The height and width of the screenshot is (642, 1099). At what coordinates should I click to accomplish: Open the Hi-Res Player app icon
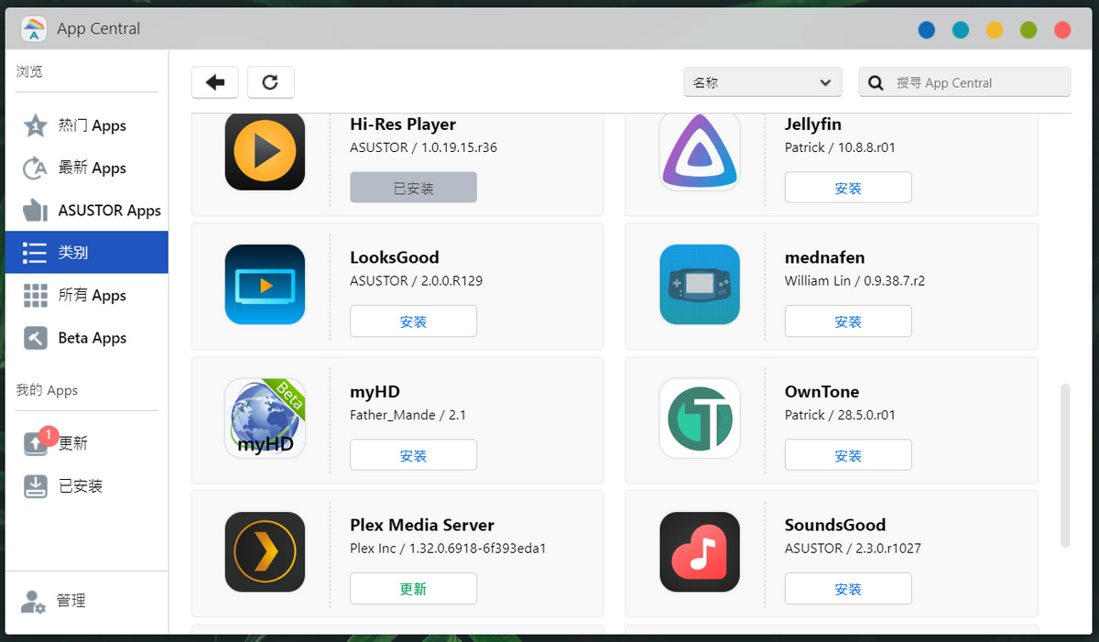265,151
